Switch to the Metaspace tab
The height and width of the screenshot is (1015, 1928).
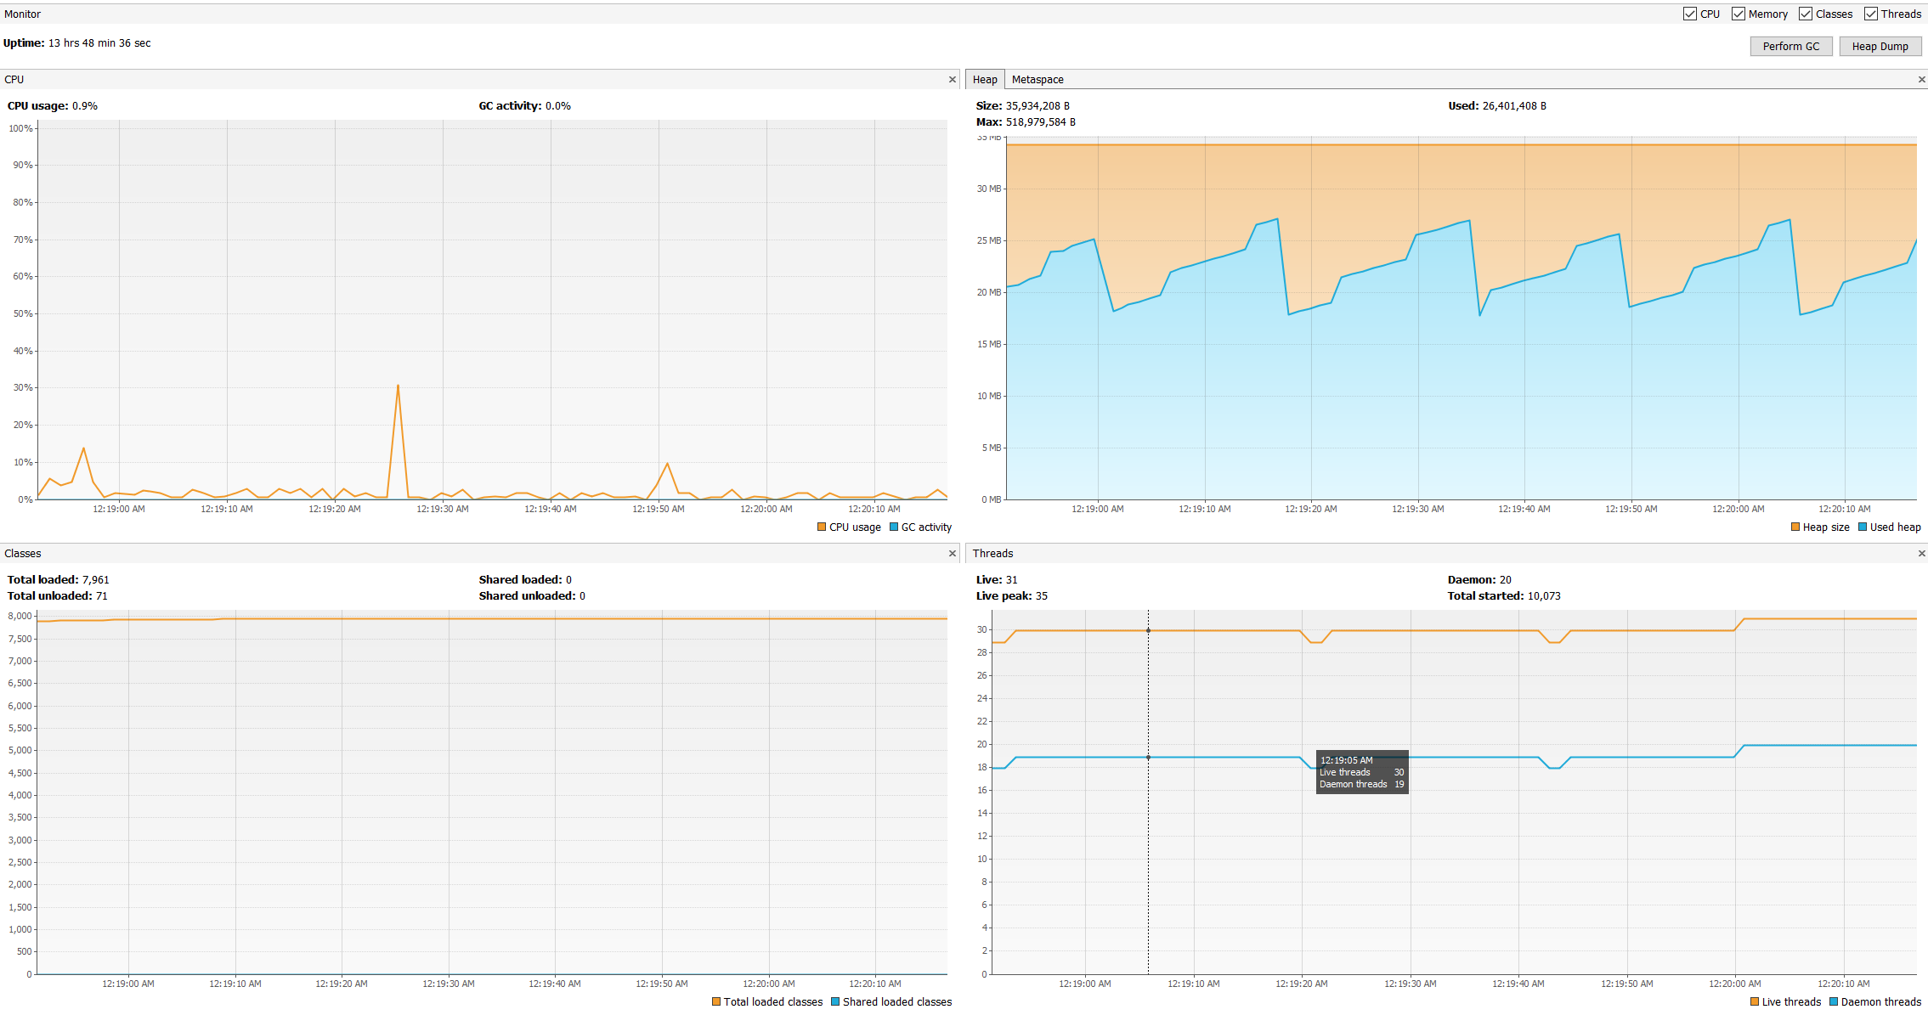(1038, 79)
